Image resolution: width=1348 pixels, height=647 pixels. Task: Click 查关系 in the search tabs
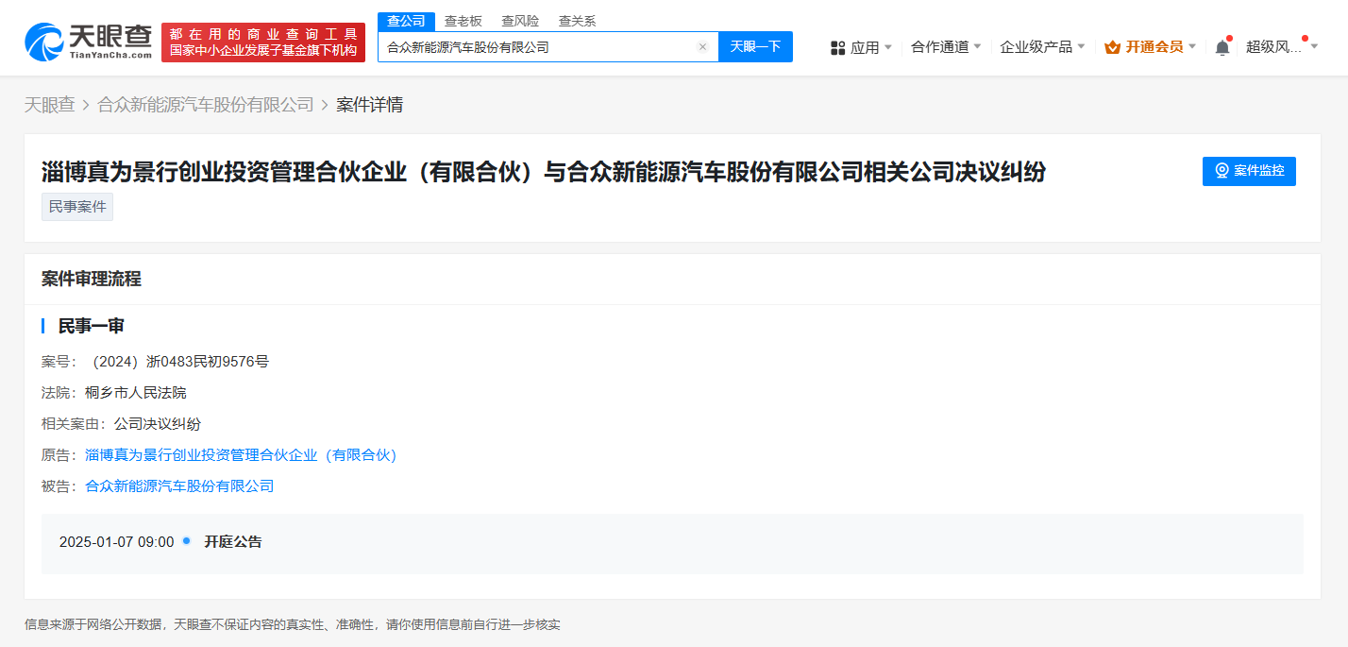pos(578,20)
